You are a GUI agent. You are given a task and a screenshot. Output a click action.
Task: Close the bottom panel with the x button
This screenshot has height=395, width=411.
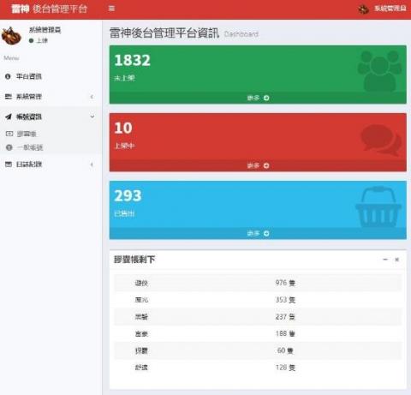pyautogui.click(x=396, y=260)
